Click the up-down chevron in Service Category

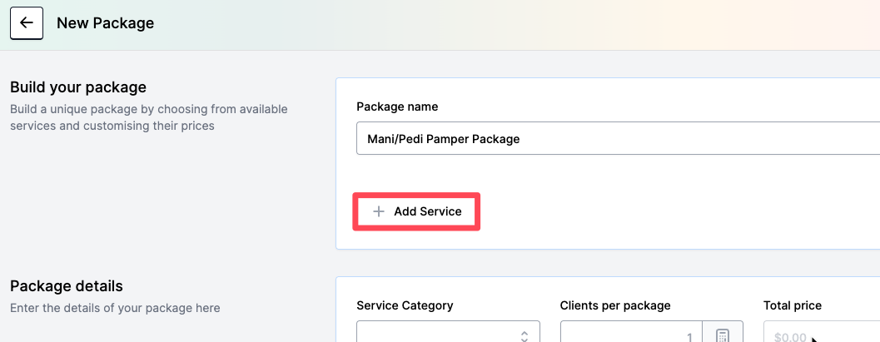click(x=524, y=336)
